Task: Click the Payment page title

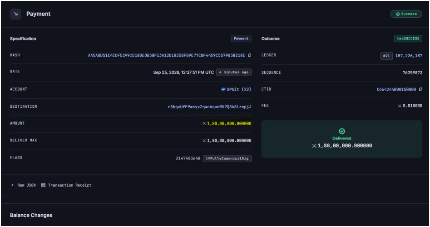Action: coord(39,14)
